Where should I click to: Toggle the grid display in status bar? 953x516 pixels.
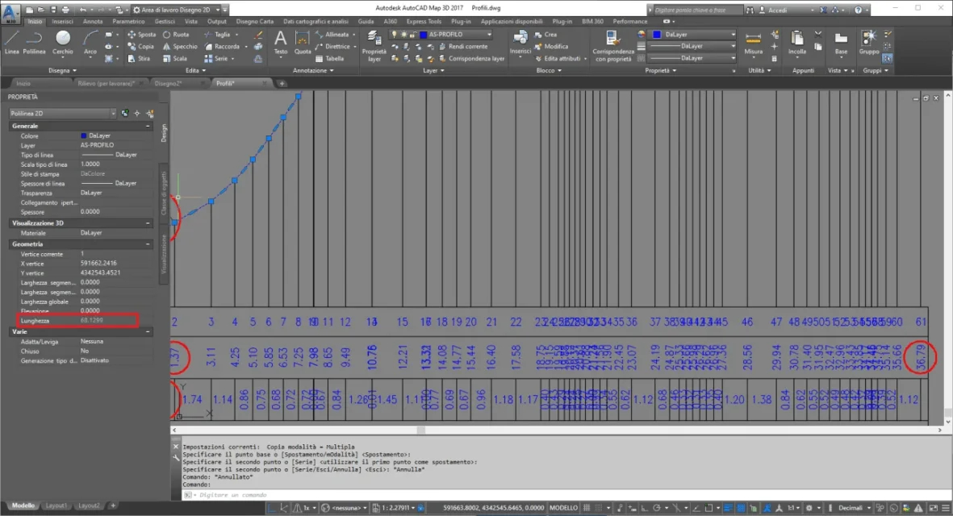pos(587,507)
